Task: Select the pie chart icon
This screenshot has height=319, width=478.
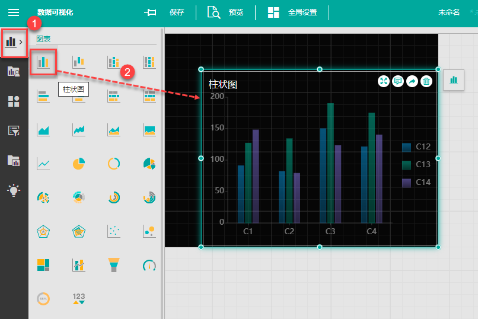Action: click(x=79, y=164)
